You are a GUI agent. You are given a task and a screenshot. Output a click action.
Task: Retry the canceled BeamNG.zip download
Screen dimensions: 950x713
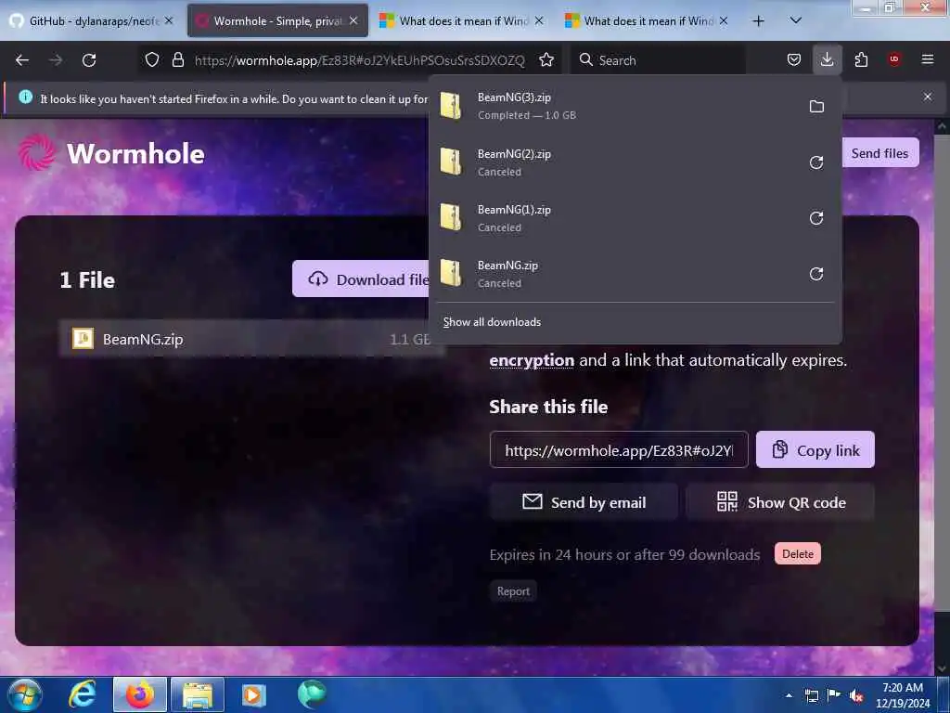(x=816, y=274)
